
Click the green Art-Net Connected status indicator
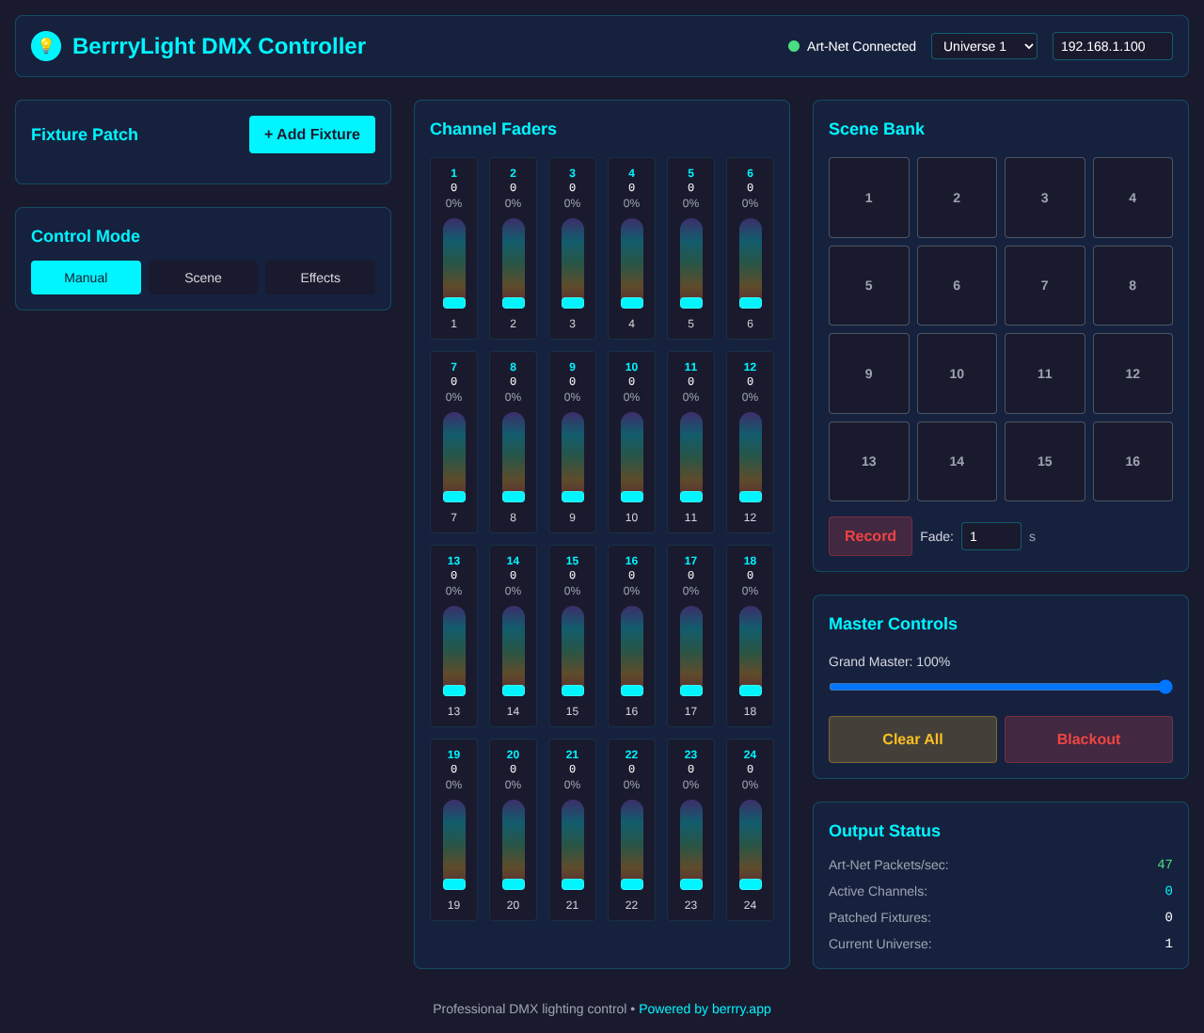[x=793, y=45]
